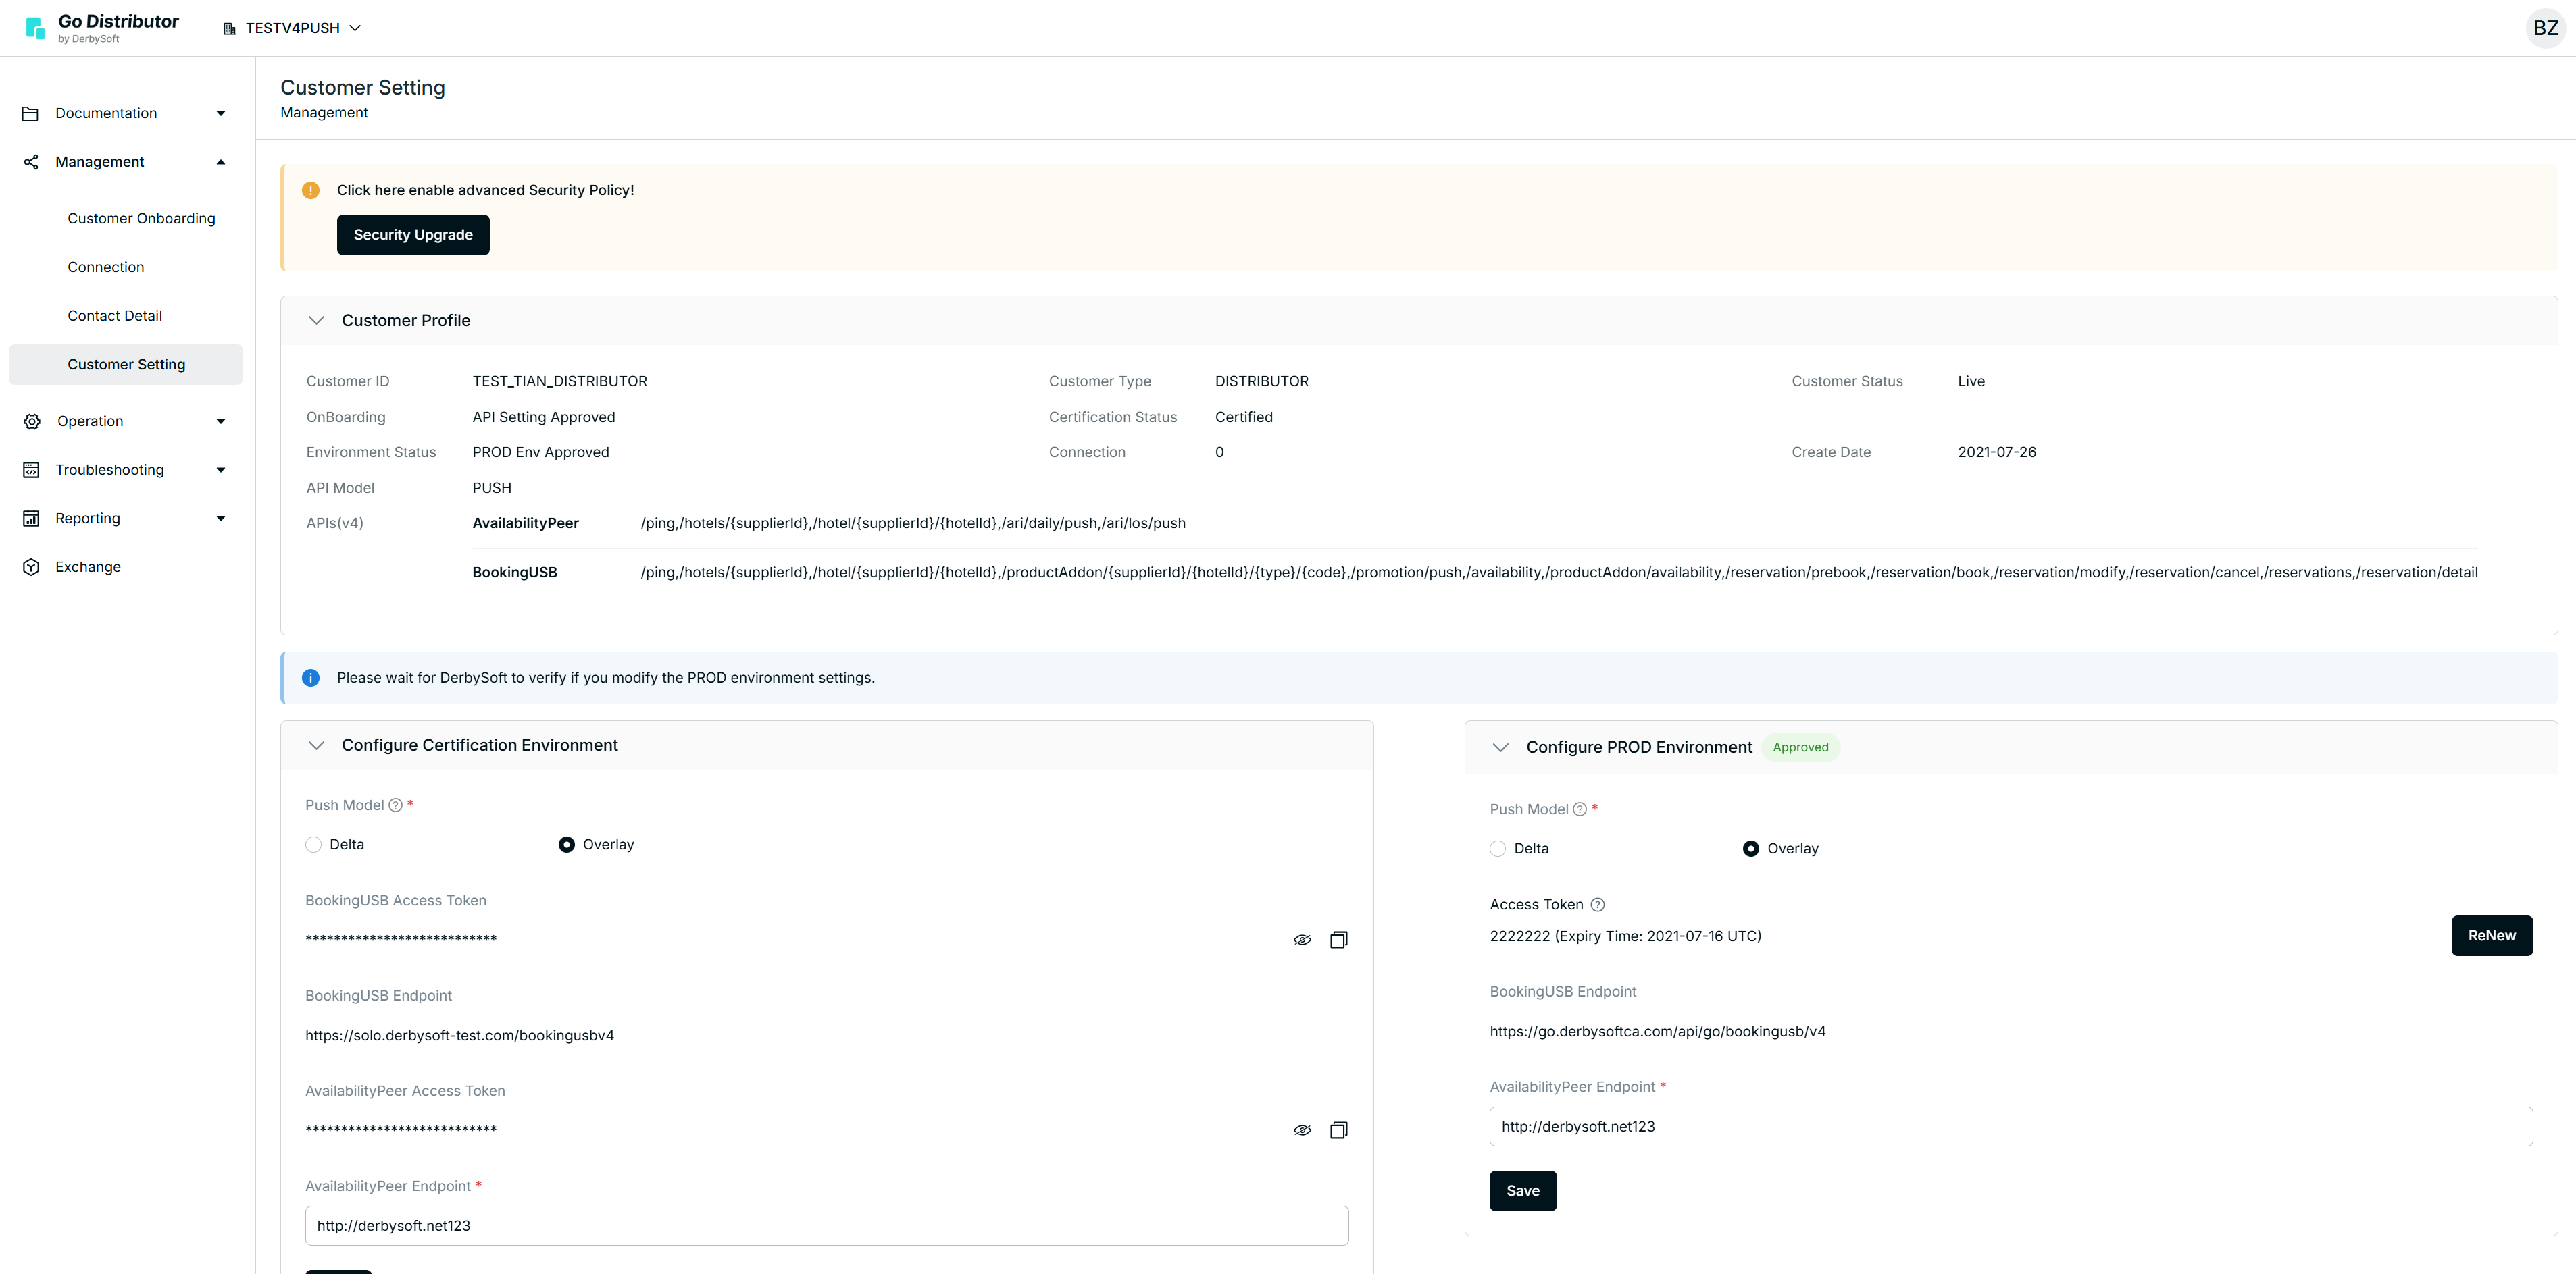Screen dimensions: 2576x1274
Task: Copy the BookingUSB Access Token
Action: click(1338, 939)
